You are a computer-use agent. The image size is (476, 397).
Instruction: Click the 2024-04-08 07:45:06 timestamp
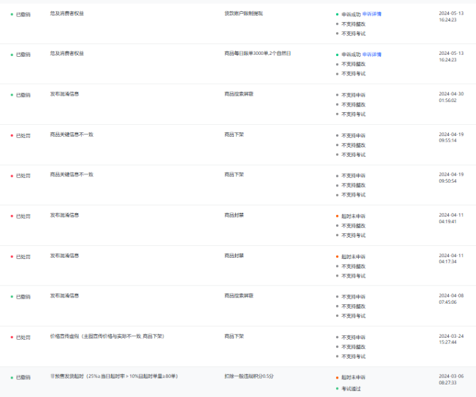451,298
